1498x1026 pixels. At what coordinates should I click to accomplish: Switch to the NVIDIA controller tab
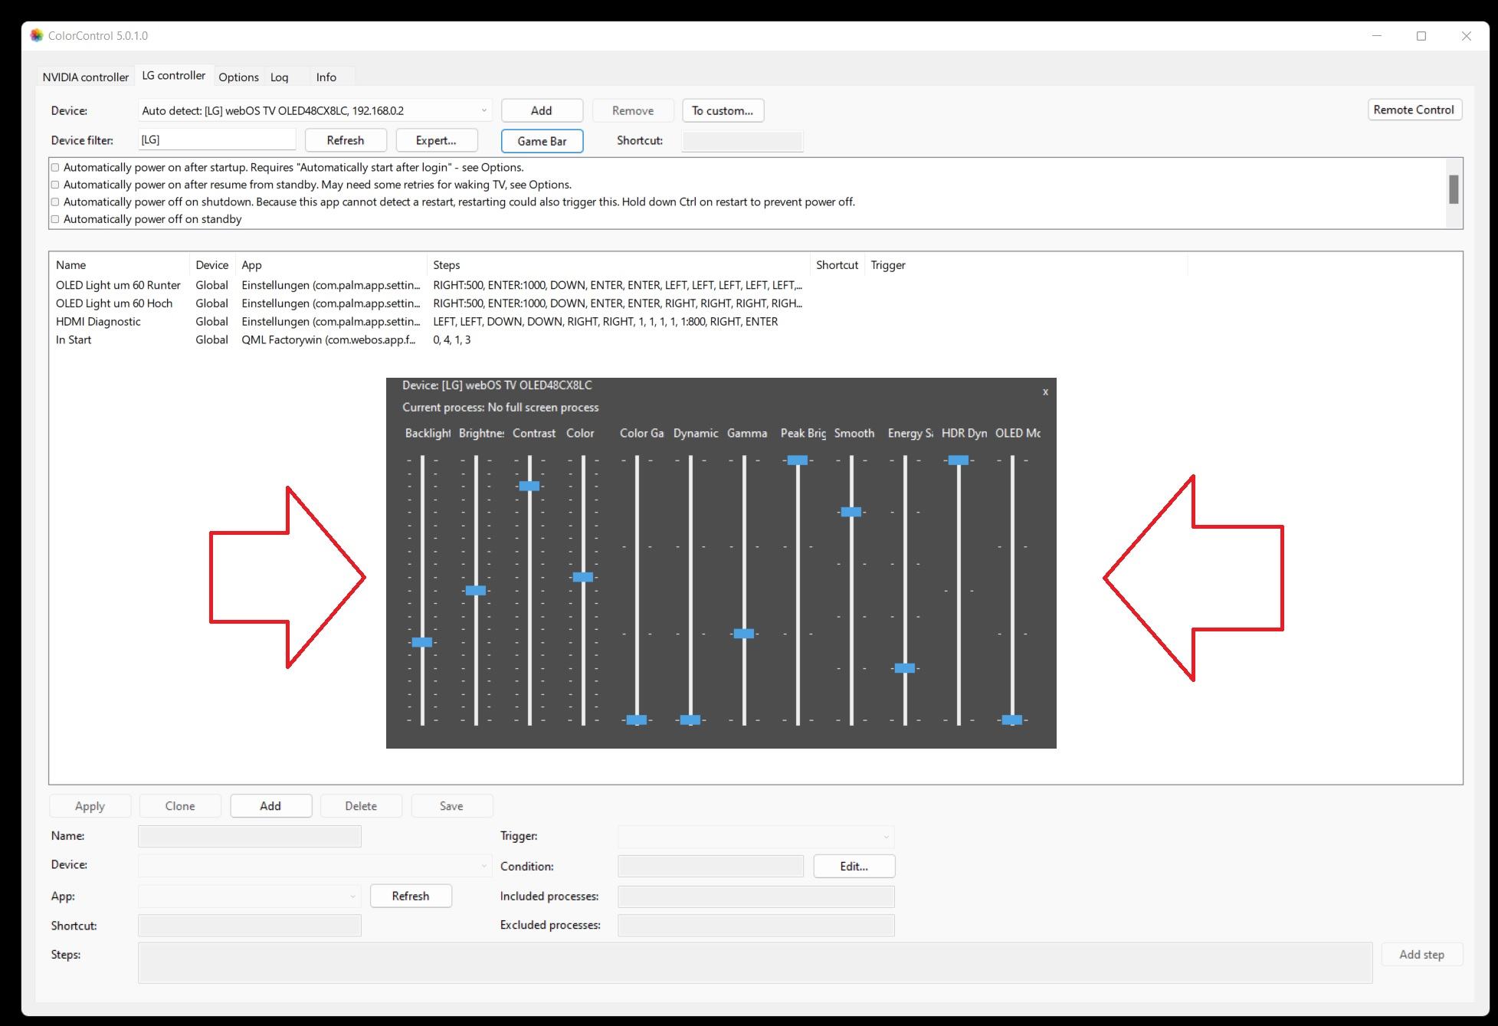(85, 77)
